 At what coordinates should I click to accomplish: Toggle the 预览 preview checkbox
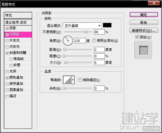[137, 37]
